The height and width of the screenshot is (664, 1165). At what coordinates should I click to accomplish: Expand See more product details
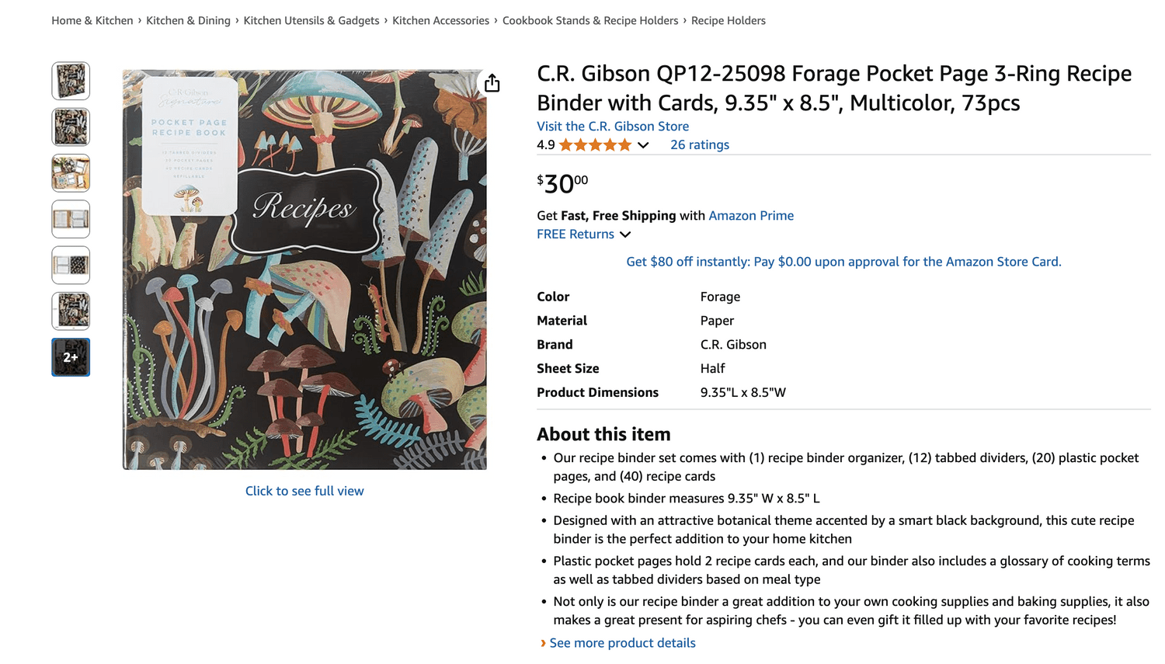tap(622, 643)
